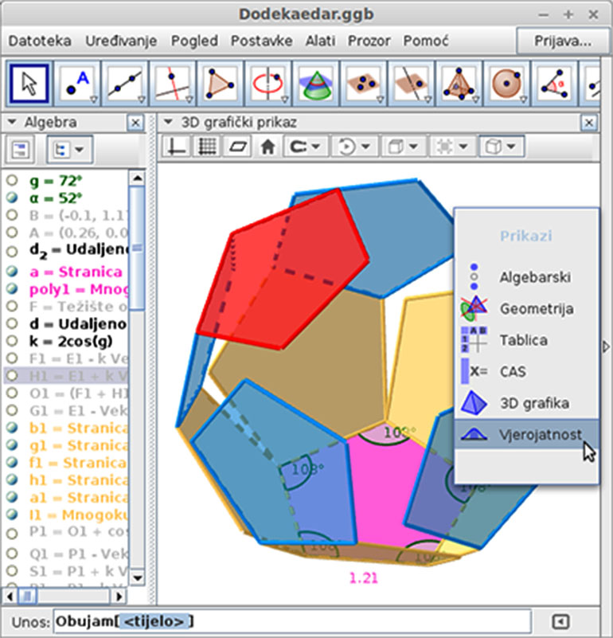
Task: Select the Sphere tool
Action: coord(503,84)
